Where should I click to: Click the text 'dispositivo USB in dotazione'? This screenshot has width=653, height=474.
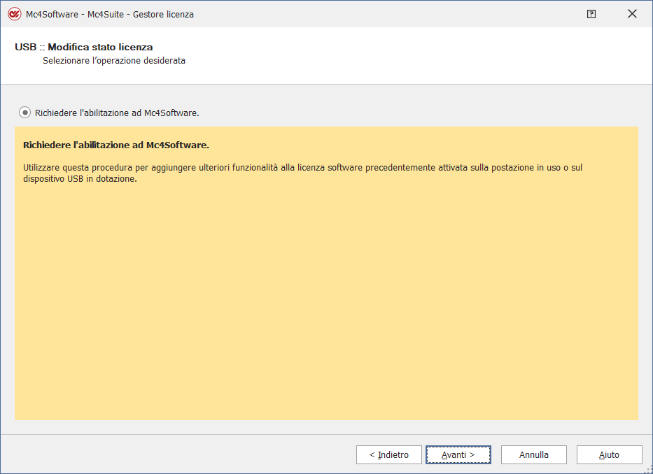(80, 179)
